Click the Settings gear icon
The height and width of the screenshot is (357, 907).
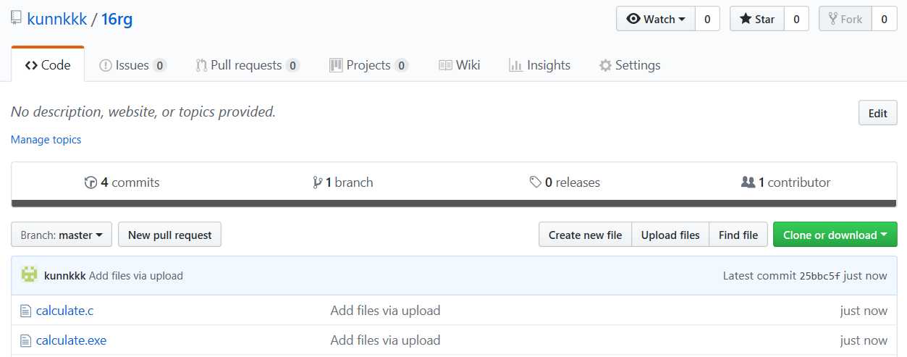coord(605,65)
